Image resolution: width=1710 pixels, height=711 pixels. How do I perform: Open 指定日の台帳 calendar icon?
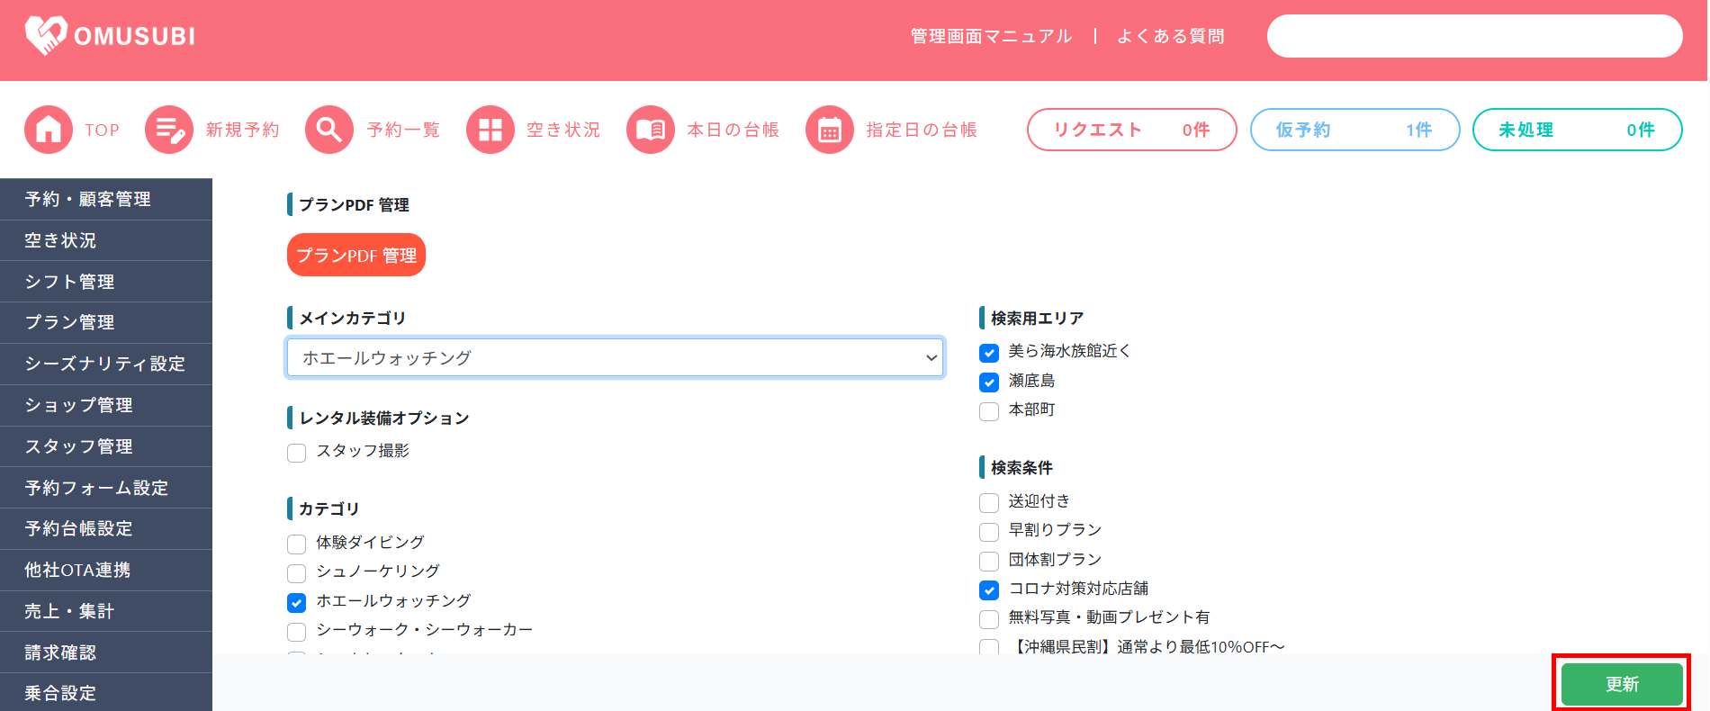tap(830, 130)
